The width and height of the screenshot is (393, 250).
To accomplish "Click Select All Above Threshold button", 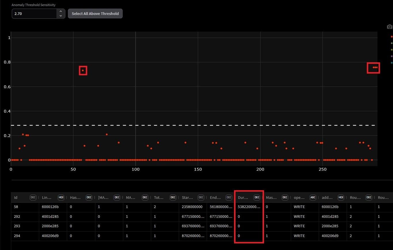I will [95, 14].
